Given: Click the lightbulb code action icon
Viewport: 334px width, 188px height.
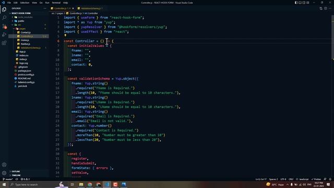Looking at the screenshot, I should tap(65, 36).
